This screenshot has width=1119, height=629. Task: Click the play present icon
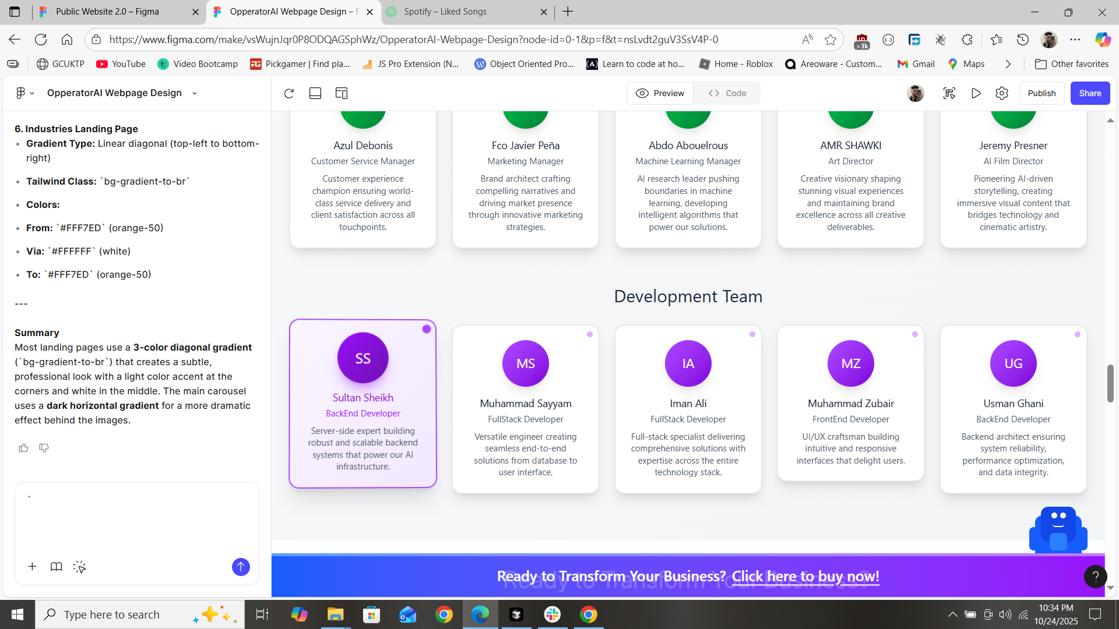click(976, 93)
